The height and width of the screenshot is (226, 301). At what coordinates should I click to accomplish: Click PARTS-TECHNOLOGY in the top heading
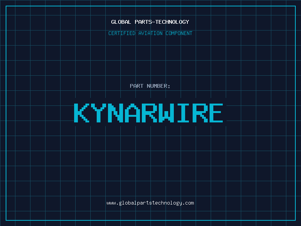click(162, 22)
